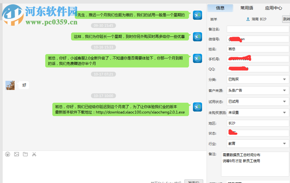Viewport: 290px width, 183px height.
Task: Select the scissors screenshot tool
Action: (x=34, y=154)
